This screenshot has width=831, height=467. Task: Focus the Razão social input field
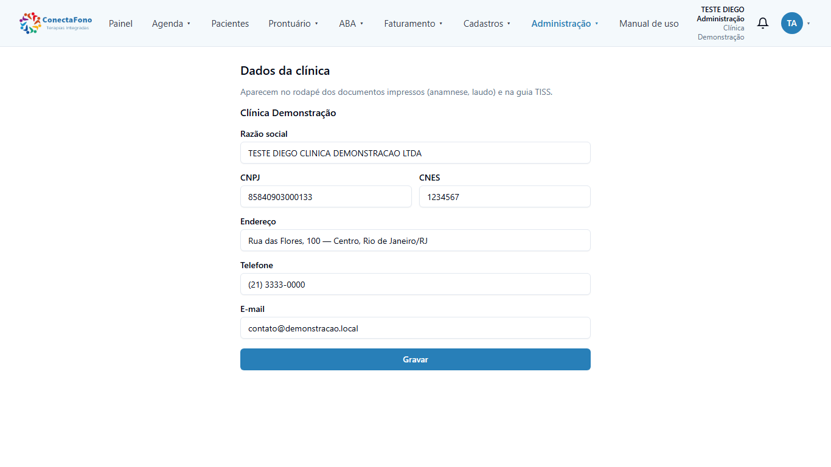(x=415, y=153)
